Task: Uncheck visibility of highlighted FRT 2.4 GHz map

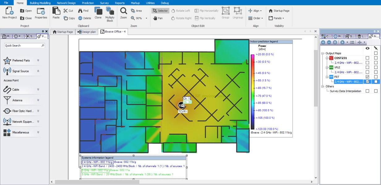Action: click(x=367, y=81)
